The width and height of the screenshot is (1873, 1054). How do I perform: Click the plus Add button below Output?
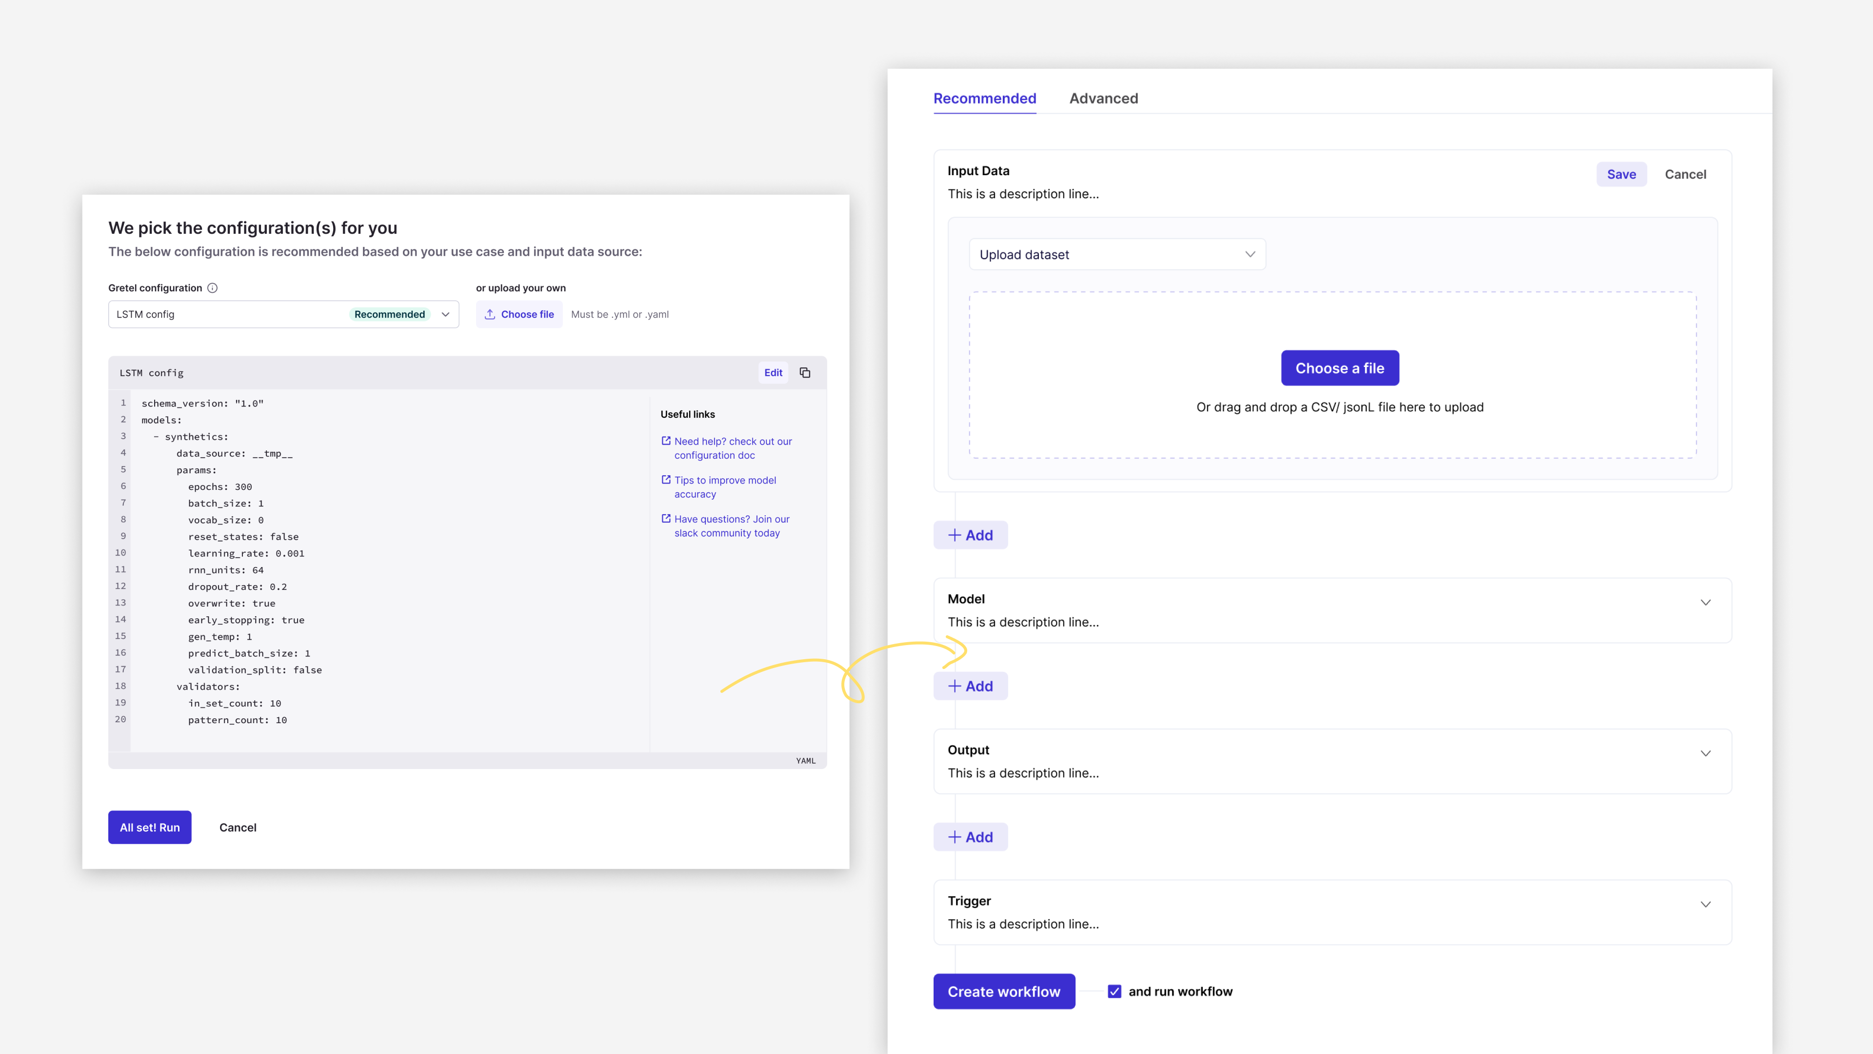coord(970,837)
